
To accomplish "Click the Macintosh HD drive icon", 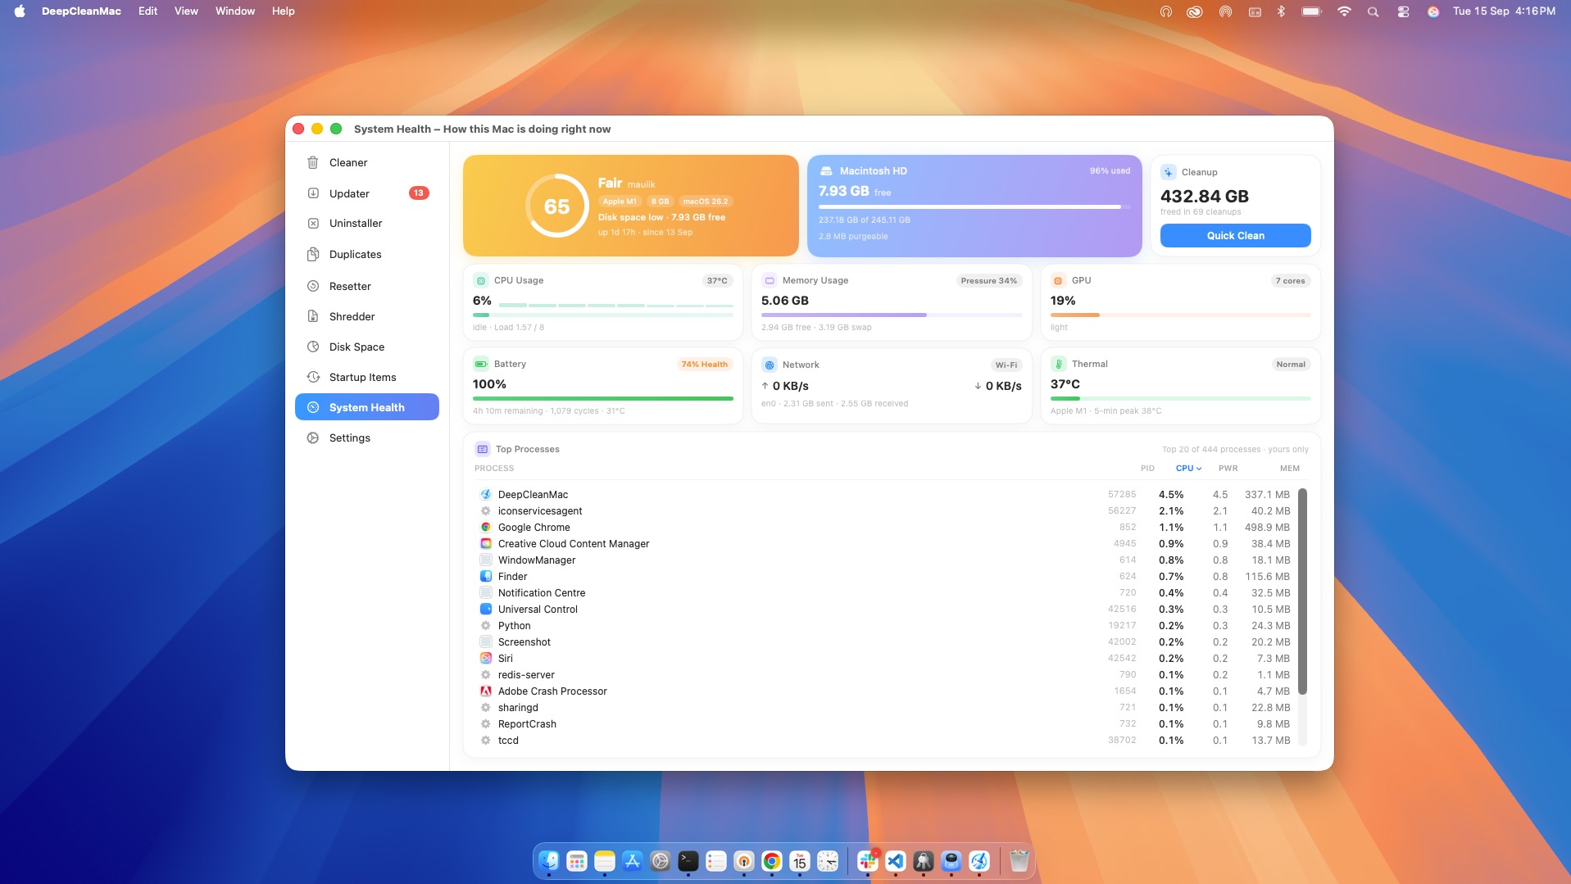I will 826,171.
